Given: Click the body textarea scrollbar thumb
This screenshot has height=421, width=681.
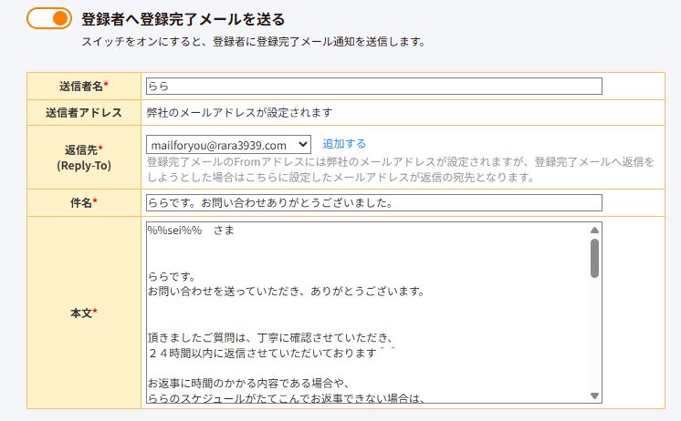Looking at the screenshot, I should 594,258.
